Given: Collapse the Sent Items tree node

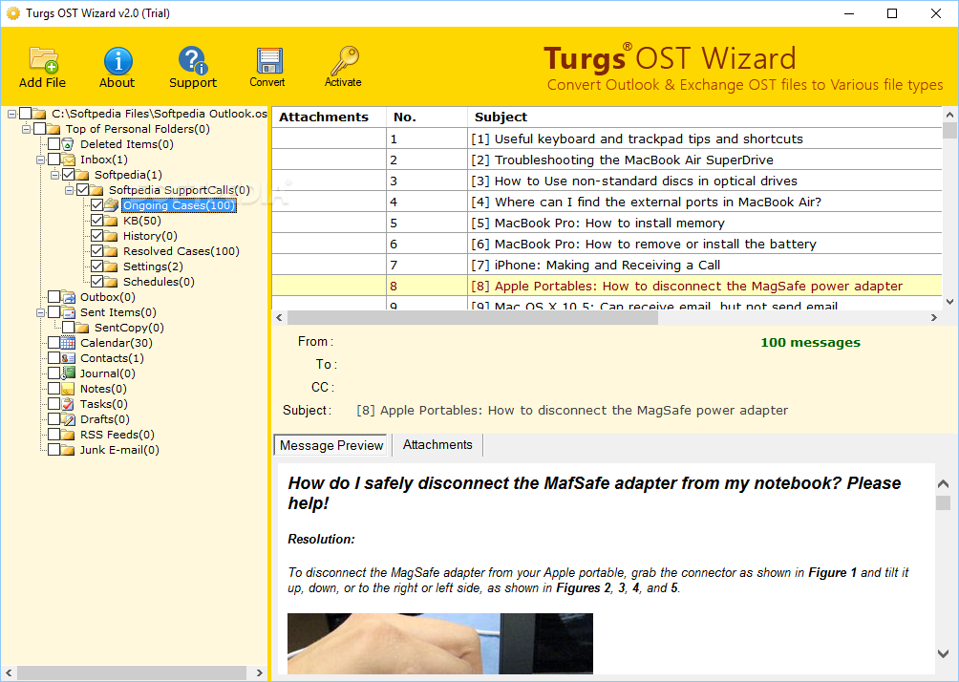Looking at the screenshot, I should tap(40, 312).
